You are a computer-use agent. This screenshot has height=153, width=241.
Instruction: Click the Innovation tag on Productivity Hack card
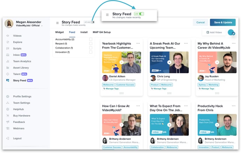(204, 147)
